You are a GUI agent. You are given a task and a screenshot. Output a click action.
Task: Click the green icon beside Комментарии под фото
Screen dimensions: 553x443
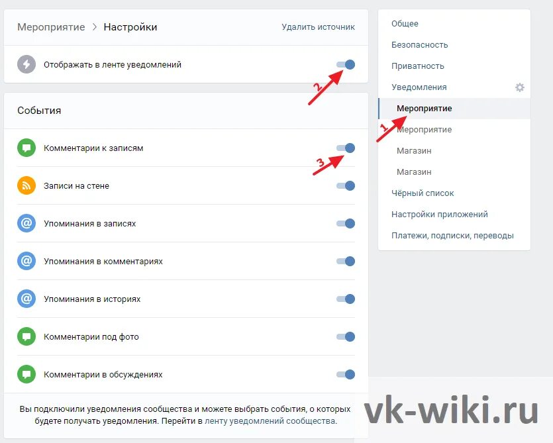tap(26, 336)
